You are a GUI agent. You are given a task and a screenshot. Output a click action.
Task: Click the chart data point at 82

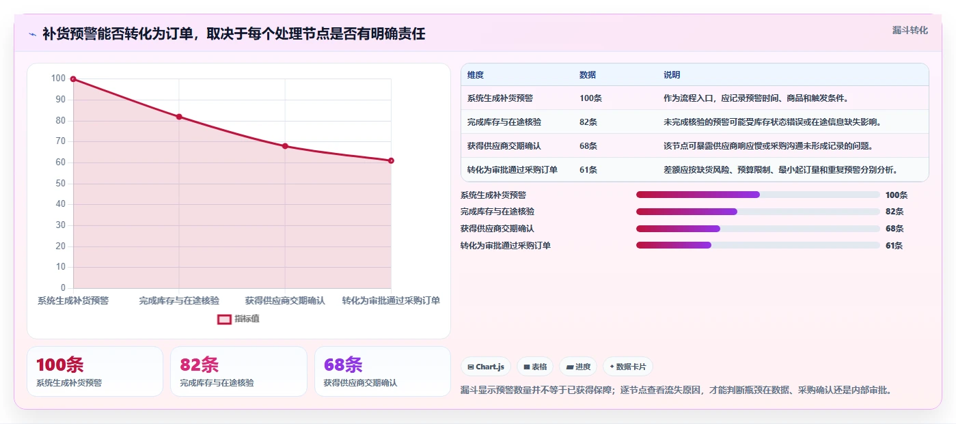tap(179, 117)
